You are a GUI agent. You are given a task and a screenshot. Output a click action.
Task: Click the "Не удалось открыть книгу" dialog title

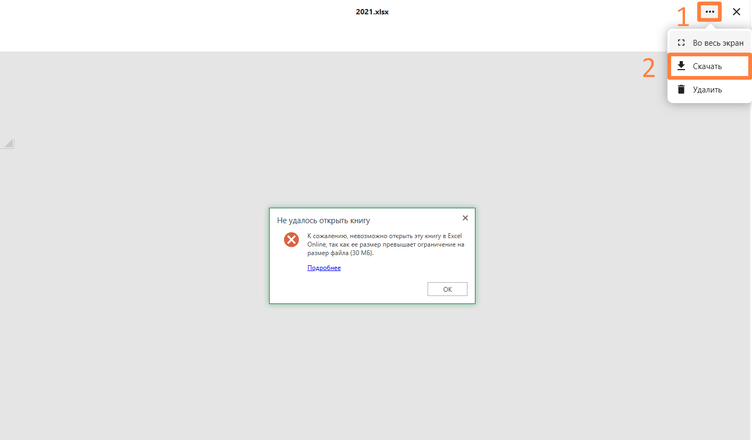323,220
